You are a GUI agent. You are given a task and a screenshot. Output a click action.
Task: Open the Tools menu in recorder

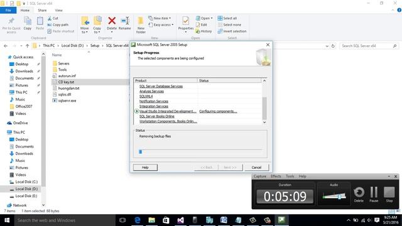pos(290,176)
